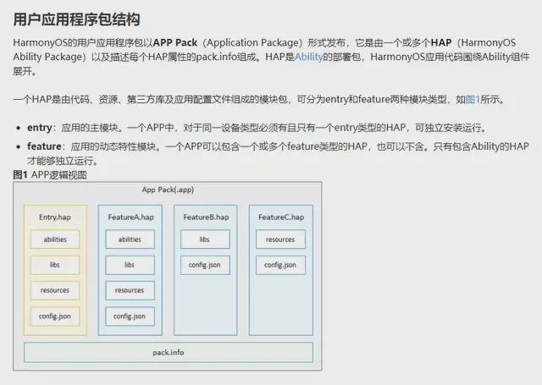Follow the 图1 figure reference link
Screen dimensions: 542x385
[x=473, y=100]
